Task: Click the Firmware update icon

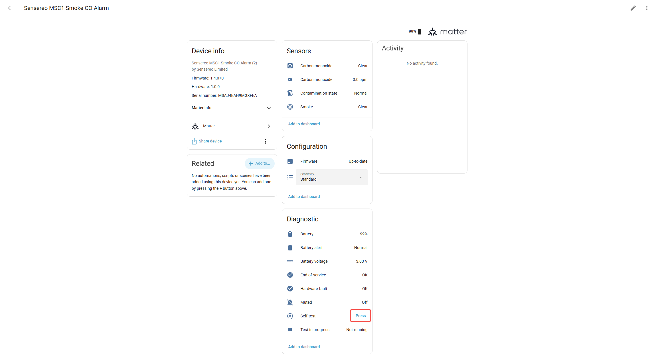Action: point(290,161)
